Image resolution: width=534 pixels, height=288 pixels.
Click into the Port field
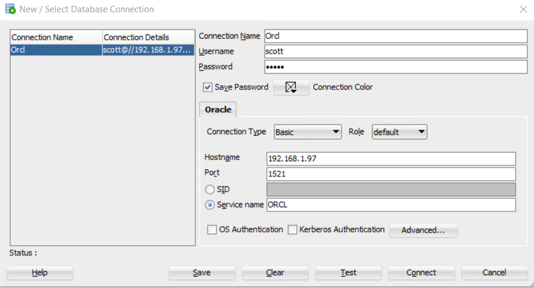(391, 174)
